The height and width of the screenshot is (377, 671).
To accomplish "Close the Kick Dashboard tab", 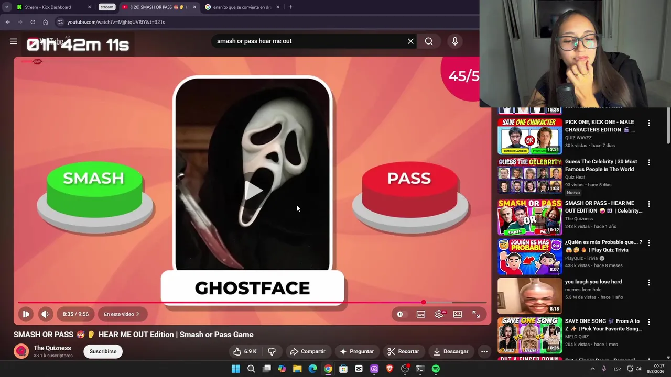I will (x=89, y=7).
